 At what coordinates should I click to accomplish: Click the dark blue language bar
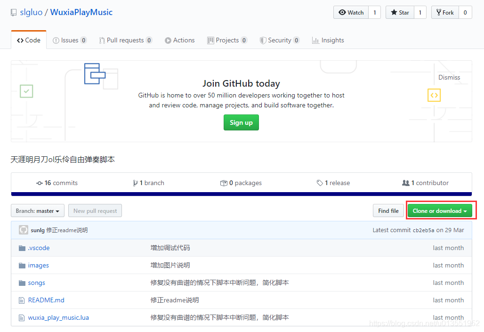[x=242, y=194]
